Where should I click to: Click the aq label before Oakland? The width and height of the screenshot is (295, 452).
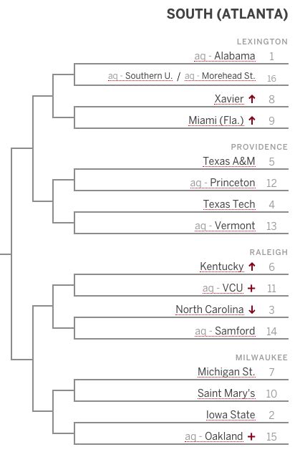coord(190,437)
